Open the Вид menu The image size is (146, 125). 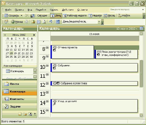coord(30,10)
